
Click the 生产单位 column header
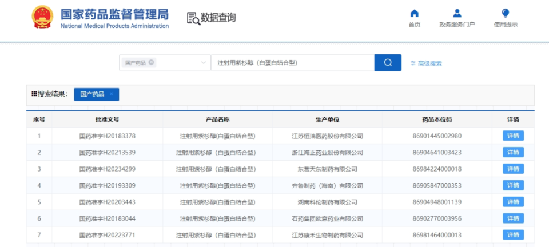(327, 119)
